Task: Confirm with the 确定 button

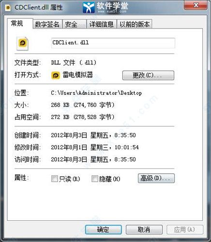Action: (x=104, y=229)
